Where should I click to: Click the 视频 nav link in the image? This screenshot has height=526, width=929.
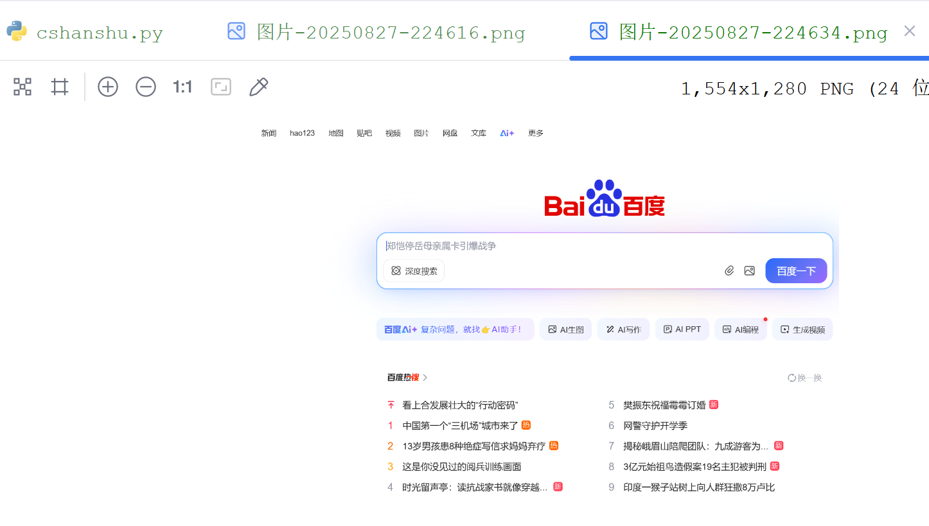tap(393, 133)
